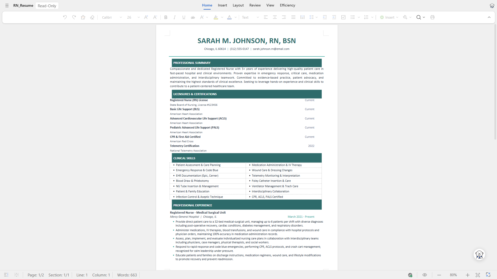The width and height of the screenshot is (497, 279).
Task: Click the checkbox list icon in toolbar
Action: [343, 17]
